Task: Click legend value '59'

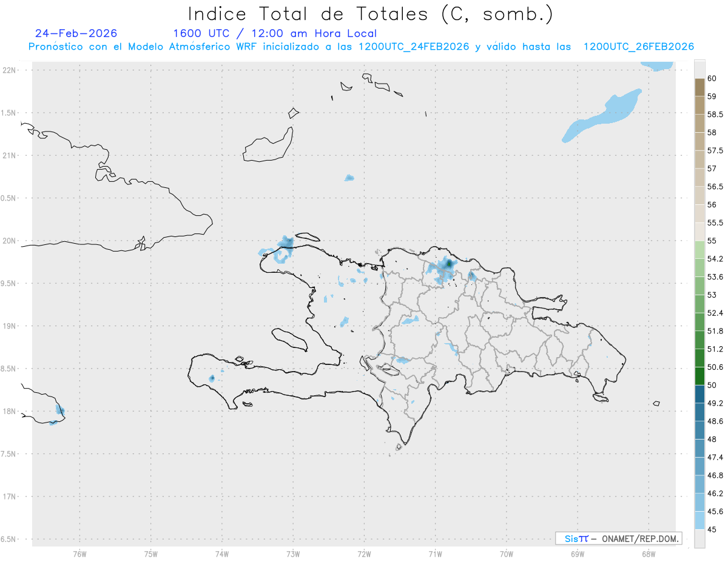Action: click(x=712, y=96)
